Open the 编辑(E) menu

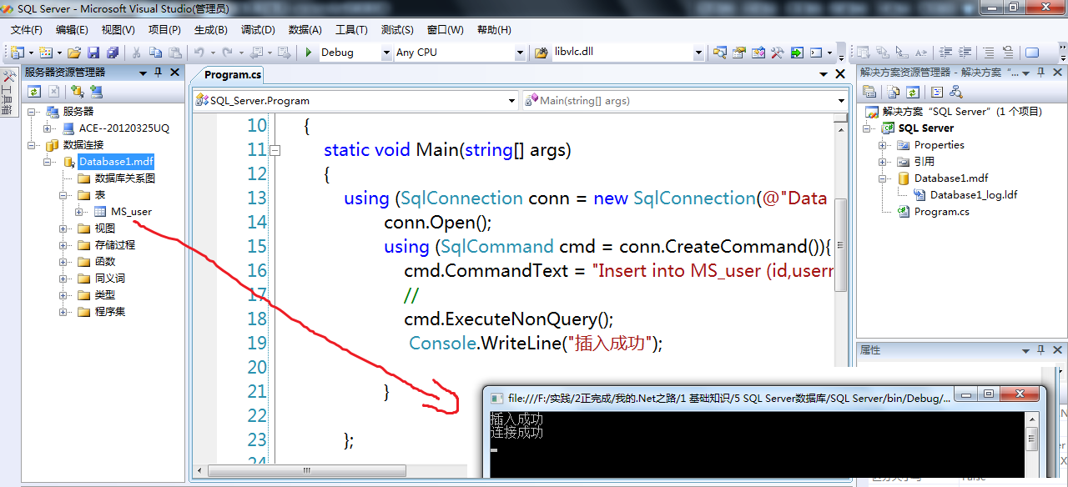72,29
